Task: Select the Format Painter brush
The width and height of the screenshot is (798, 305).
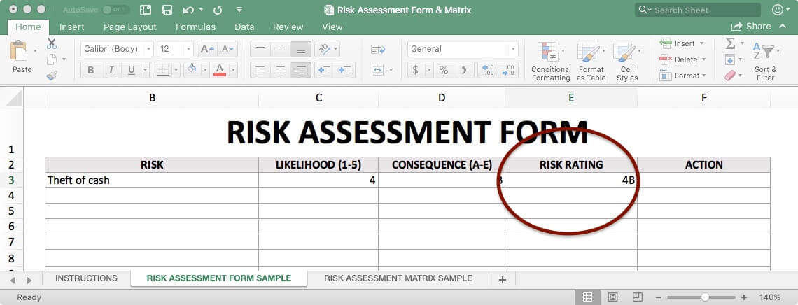Action: click(51, 76)
